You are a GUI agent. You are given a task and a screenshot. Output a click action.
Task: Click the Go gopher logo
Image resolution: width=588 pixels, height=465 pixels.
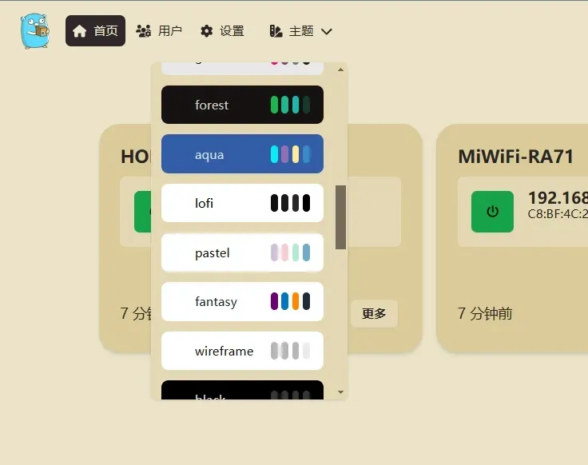35,31
